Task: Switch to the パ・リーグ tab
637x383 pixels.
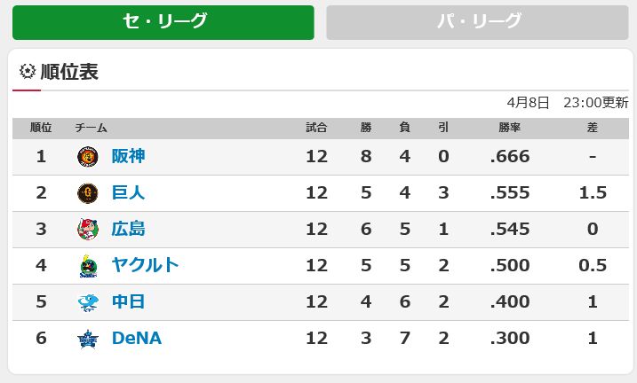Action: [x=477, y=22]
